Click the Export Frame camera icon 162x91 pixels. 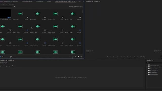click(141, 57)
